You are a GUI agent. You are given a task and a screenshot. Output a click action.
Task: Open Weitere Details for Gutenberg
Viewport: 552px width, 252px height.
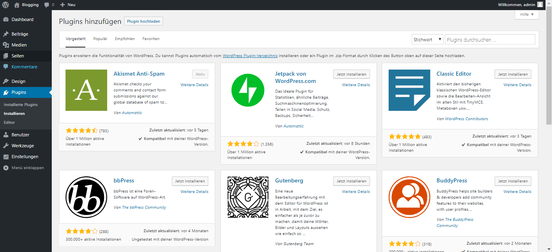tap(356, 192)
